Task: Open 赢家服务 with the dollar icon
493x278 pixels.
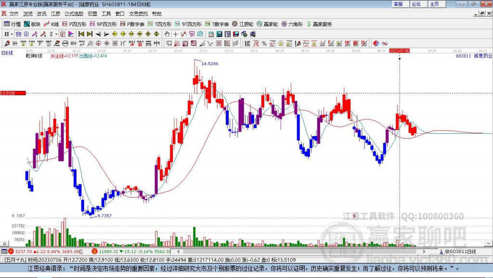Action: pos(319,24)
